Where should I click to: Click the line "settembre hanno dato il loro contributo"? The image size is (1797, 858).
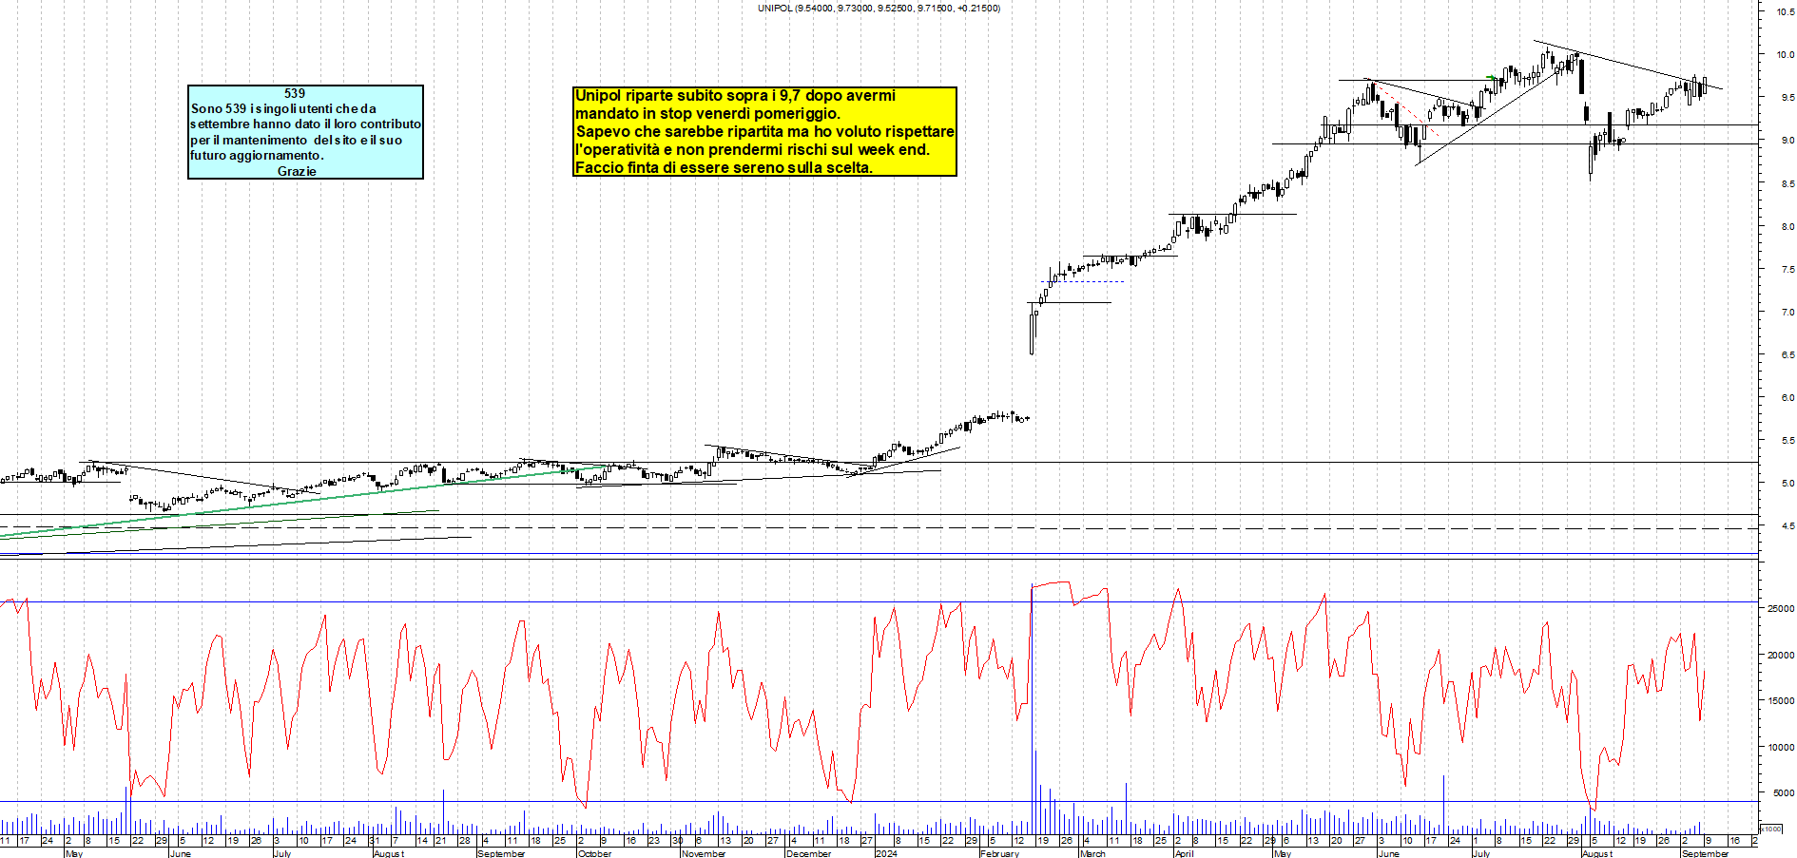tap(305, 124)
